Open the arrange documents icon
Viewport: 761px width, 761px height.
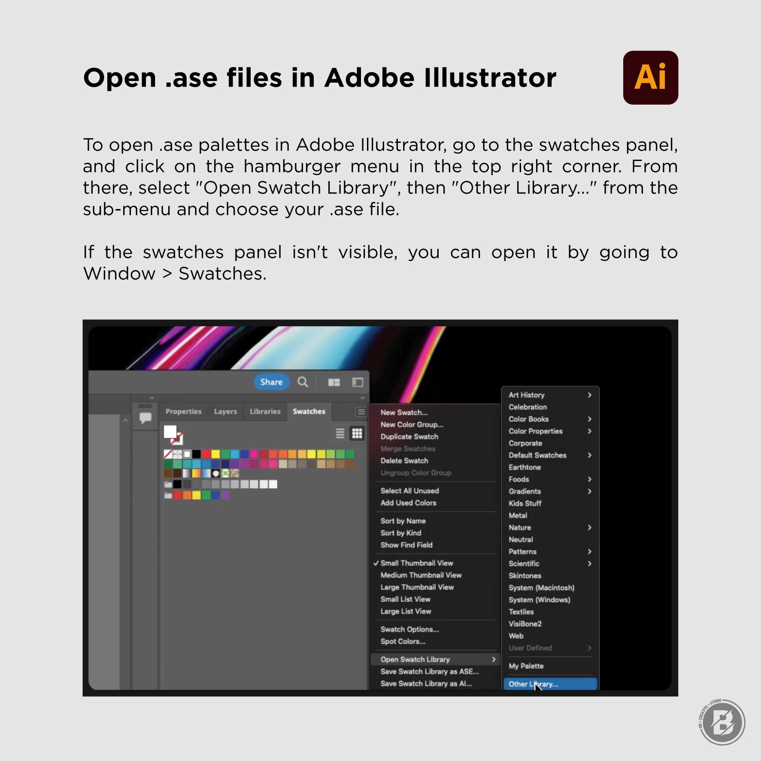(x=334, y=382)
